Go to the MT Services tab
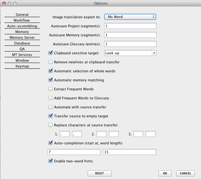The height and width of the screenshot is (179, 201). [x=22, y=55]
